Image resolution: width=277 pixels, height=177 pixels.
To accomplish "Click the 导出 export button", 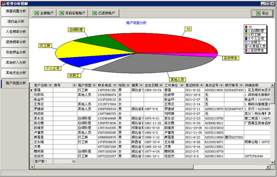I will coord(262,13).
